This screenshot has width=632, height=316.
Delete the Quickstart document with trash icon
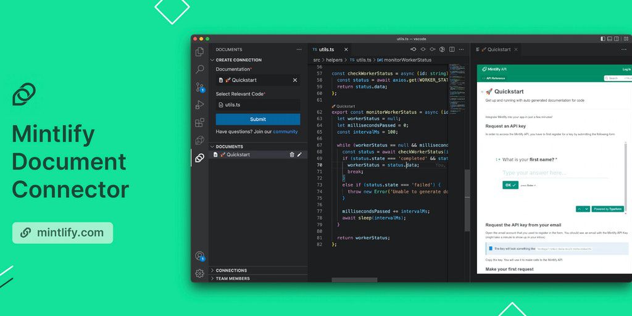pos(292,155)
